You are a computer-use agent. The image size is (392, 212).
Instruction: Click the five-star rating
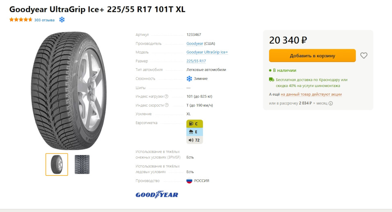[21, 20]
